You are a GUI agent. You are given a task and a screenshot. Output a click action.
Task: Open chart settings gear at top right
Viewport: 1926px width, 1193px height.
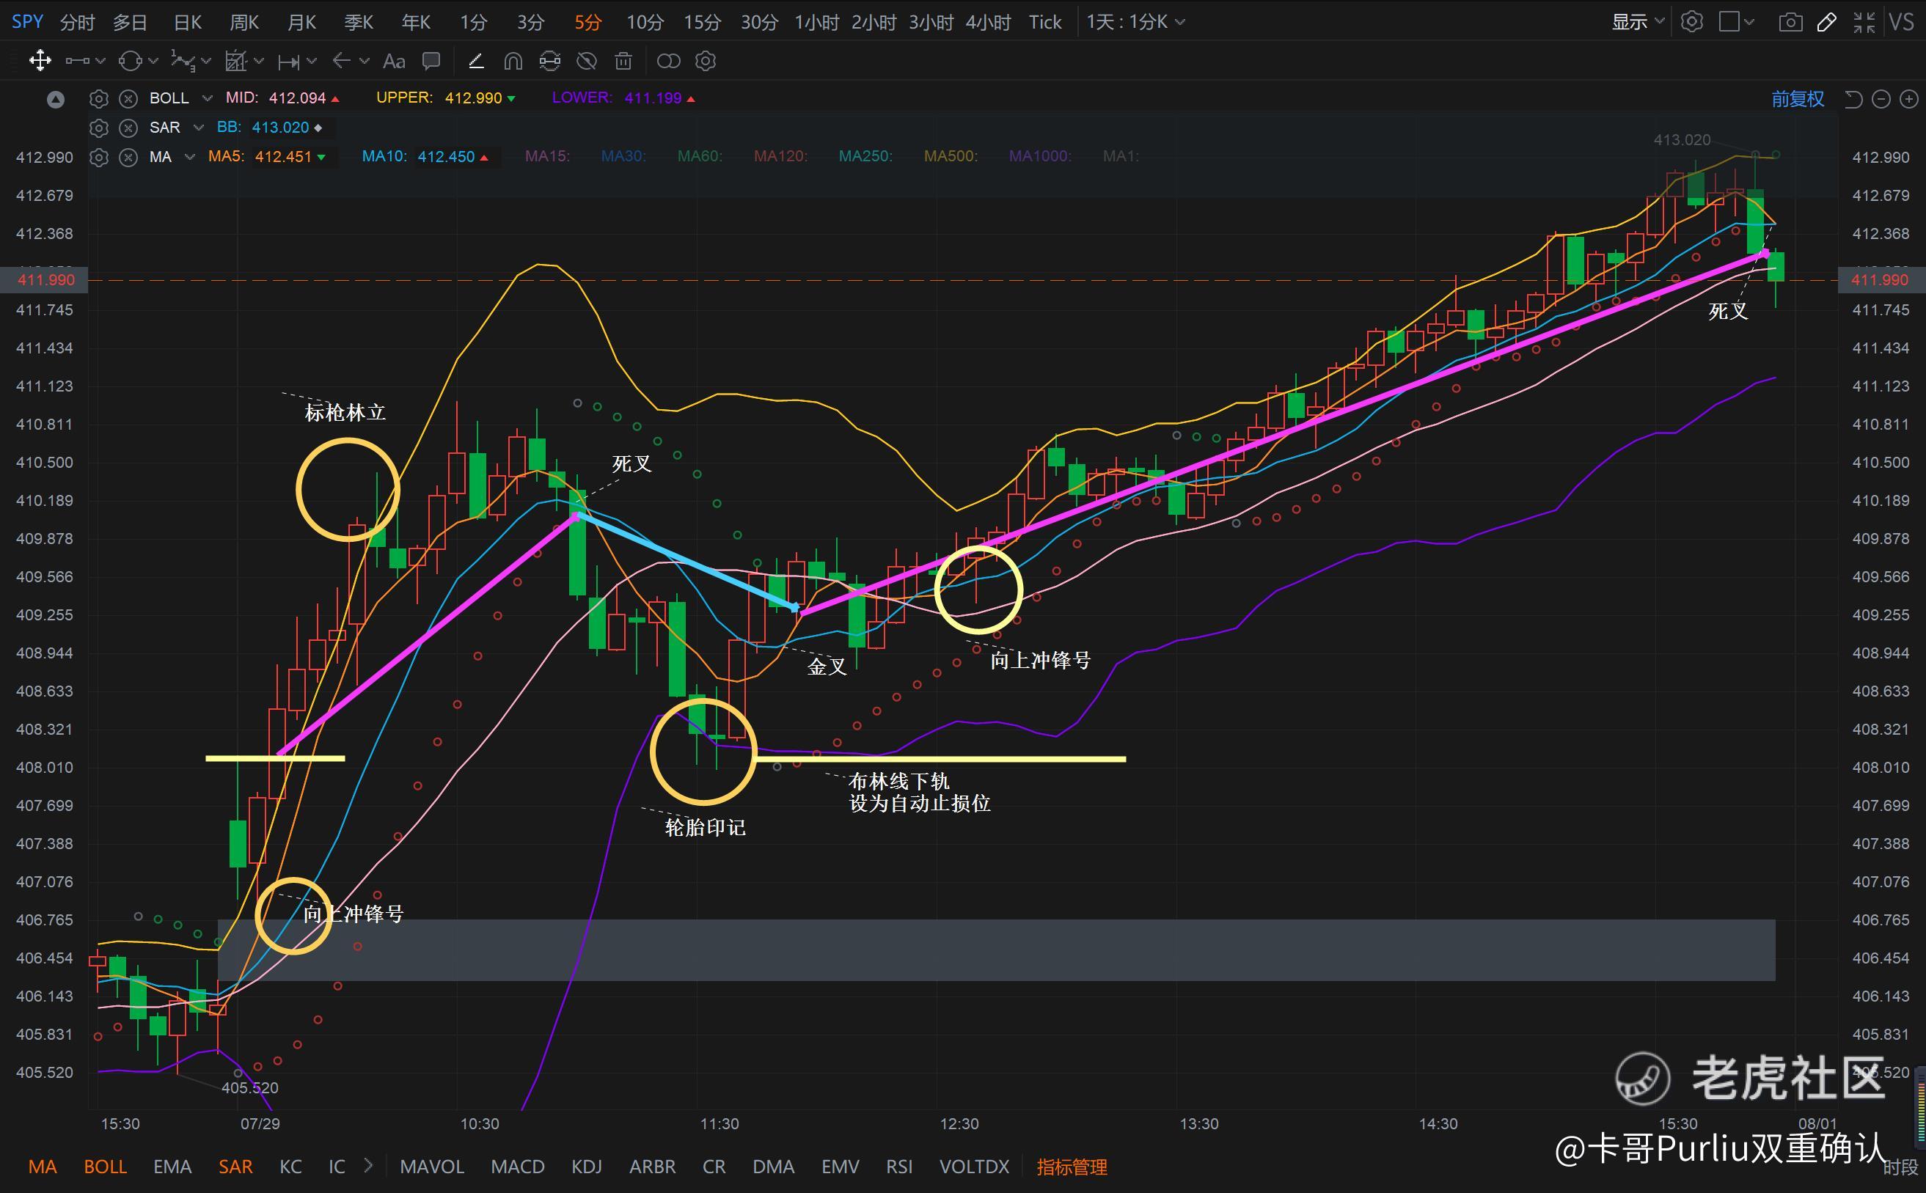coord(1691,21)
